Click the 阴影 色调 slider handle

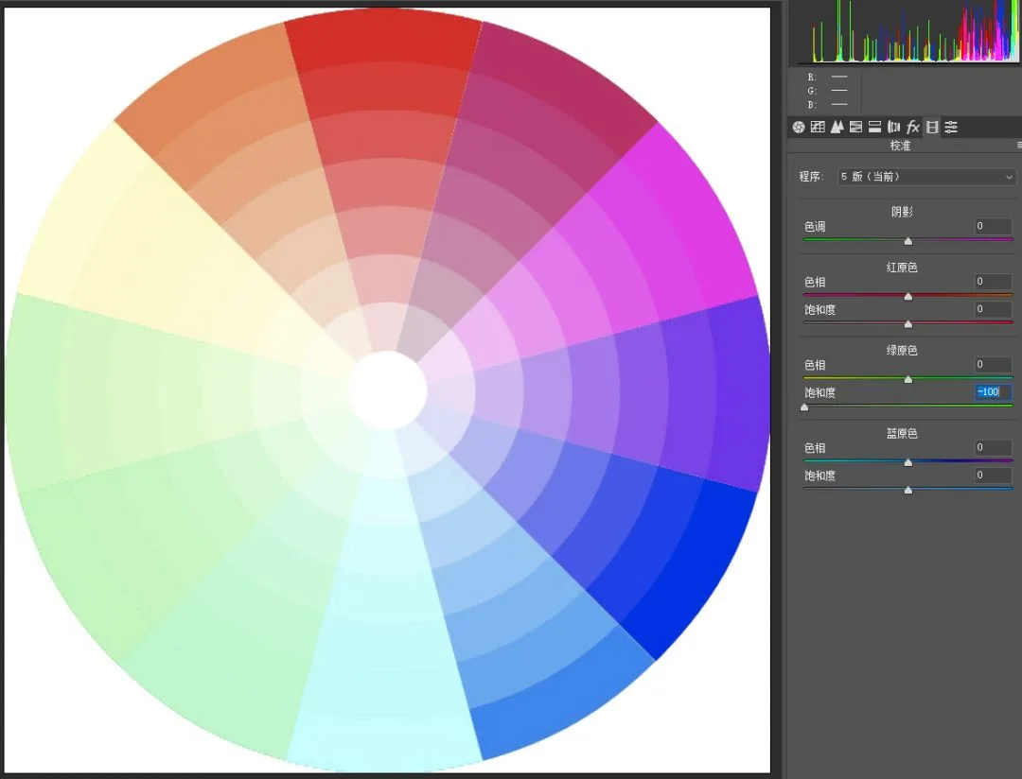tap(907, 242)
